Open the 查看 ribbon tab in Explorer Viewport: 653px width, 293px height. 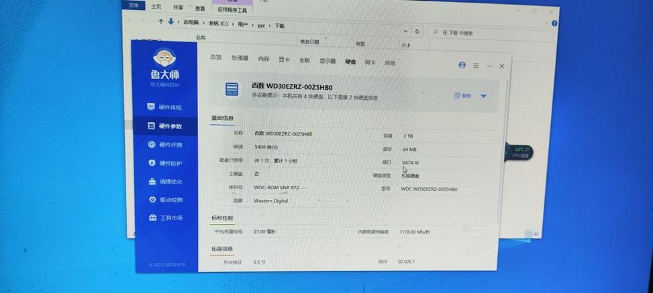coord(200,8)
